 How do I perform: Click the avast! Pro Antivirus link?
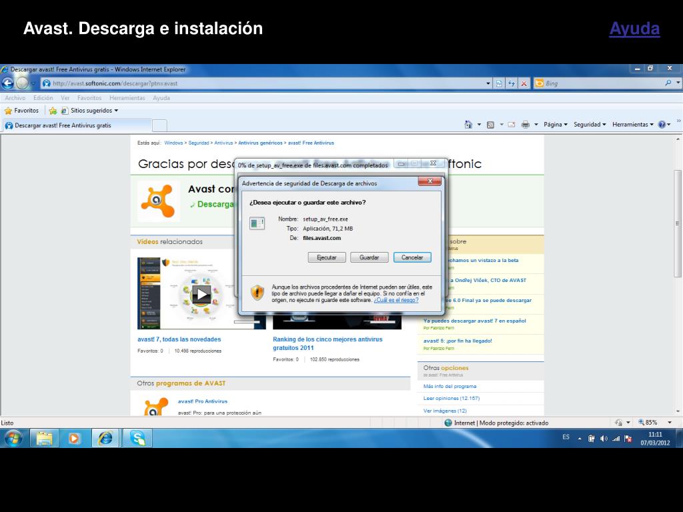[203, 401]
